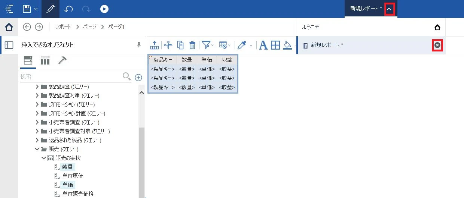Click the select ancestor up-arrow icon
Screen dimensions: 464x198
[x=155, y=45]
